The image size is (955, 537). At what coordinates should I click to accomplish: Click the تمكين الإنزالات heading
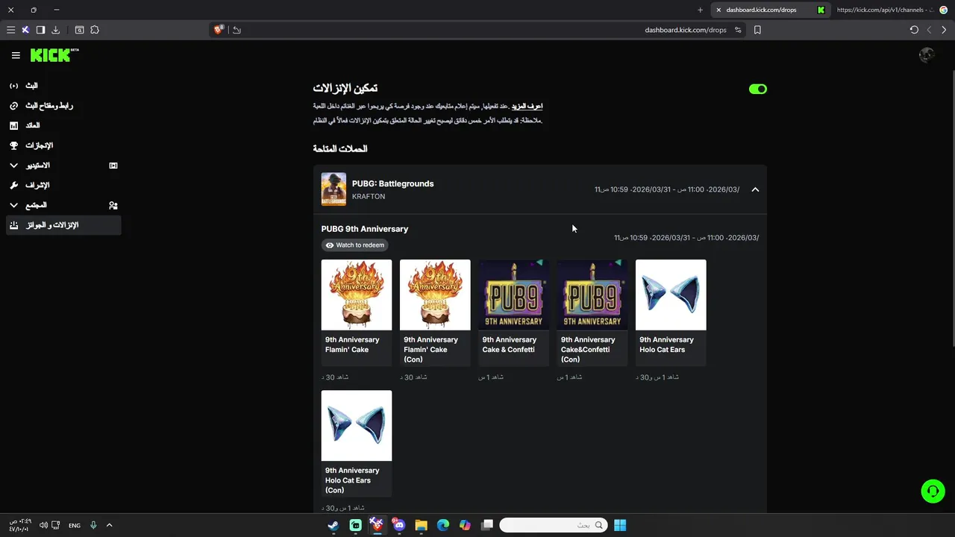pos(345,88)
